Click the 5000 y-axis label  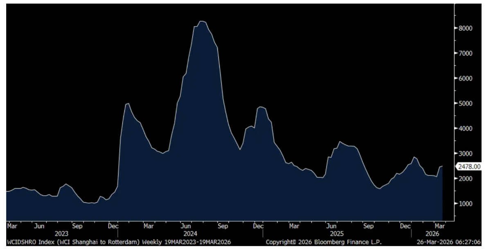click(x=466, y=104)
